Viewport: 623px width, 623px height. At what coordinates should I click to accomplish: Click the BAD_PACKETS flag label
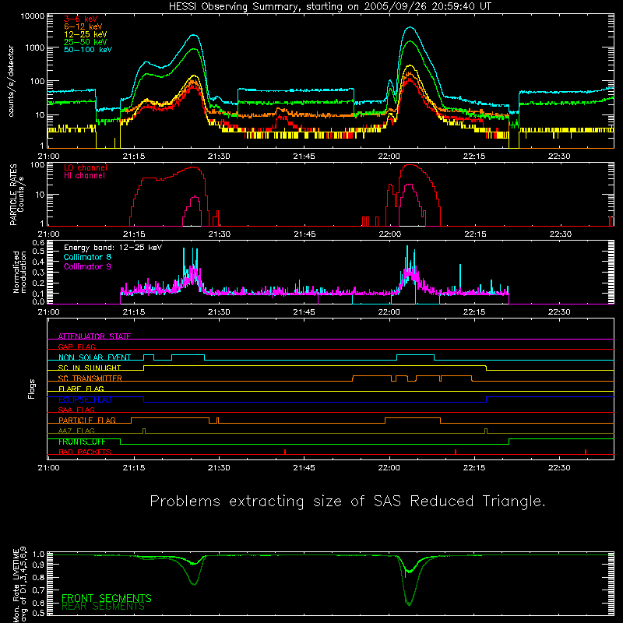pos(85,452)
